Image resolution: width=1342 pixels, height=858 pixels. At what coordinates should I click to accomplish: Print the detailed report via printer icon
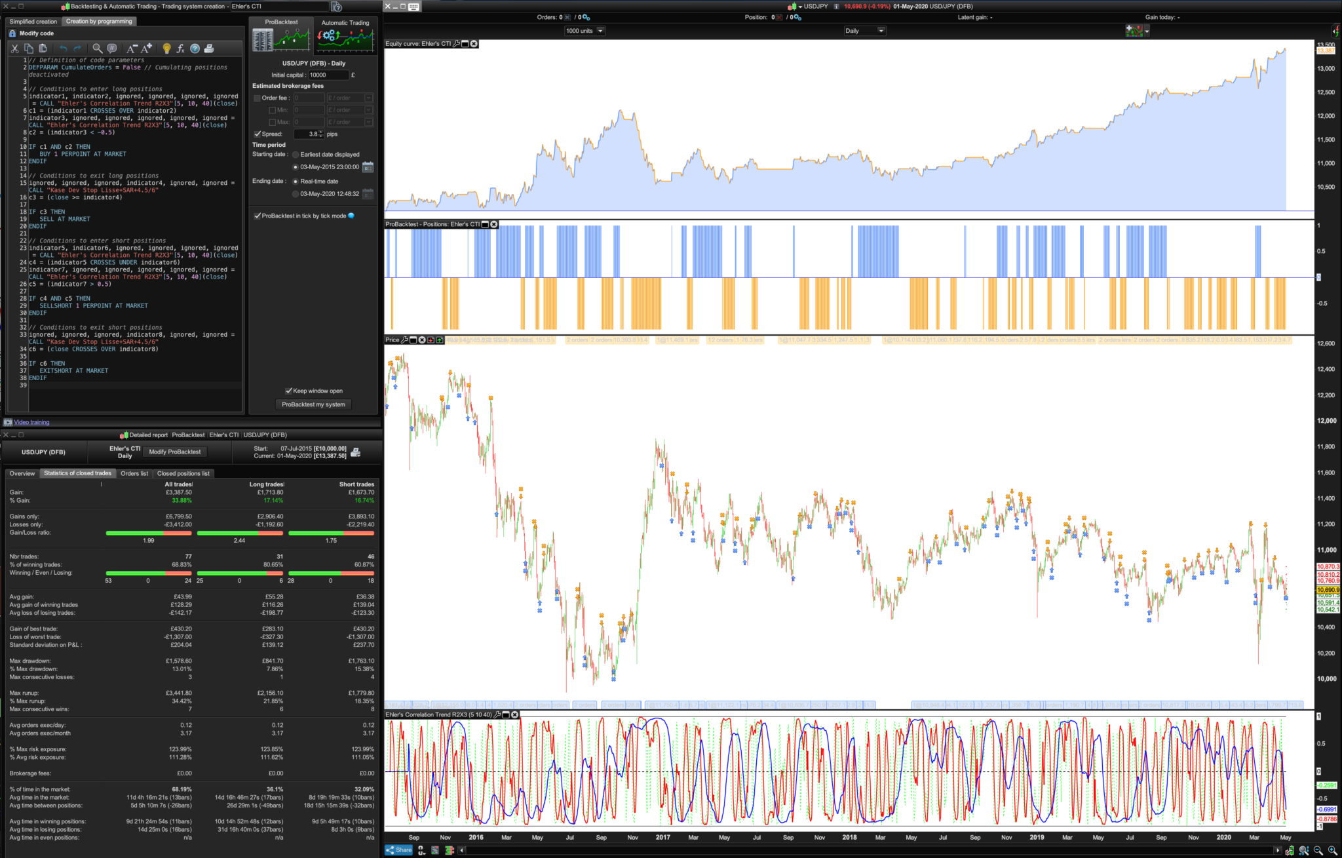[x=355, y=452]
